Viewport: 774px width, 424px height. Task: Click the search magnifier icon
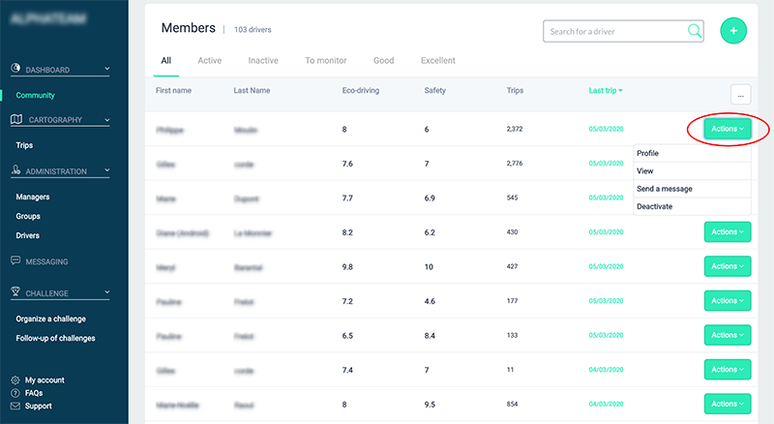pos(695,31)
